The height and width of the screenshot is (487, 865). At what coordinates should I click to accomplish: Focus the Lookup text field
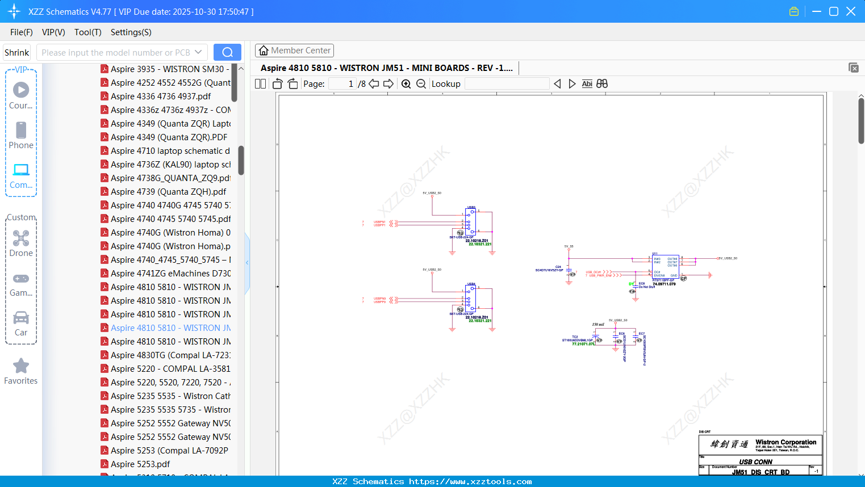[x=507, y=84]
